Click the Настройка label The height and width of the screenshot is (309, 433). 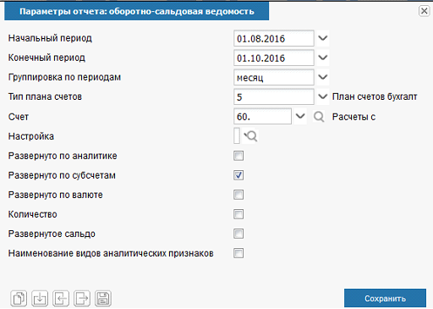tap(31, 136)
